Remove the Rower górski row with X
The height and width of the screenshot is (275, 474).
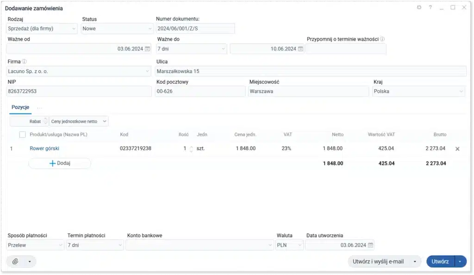457,149
